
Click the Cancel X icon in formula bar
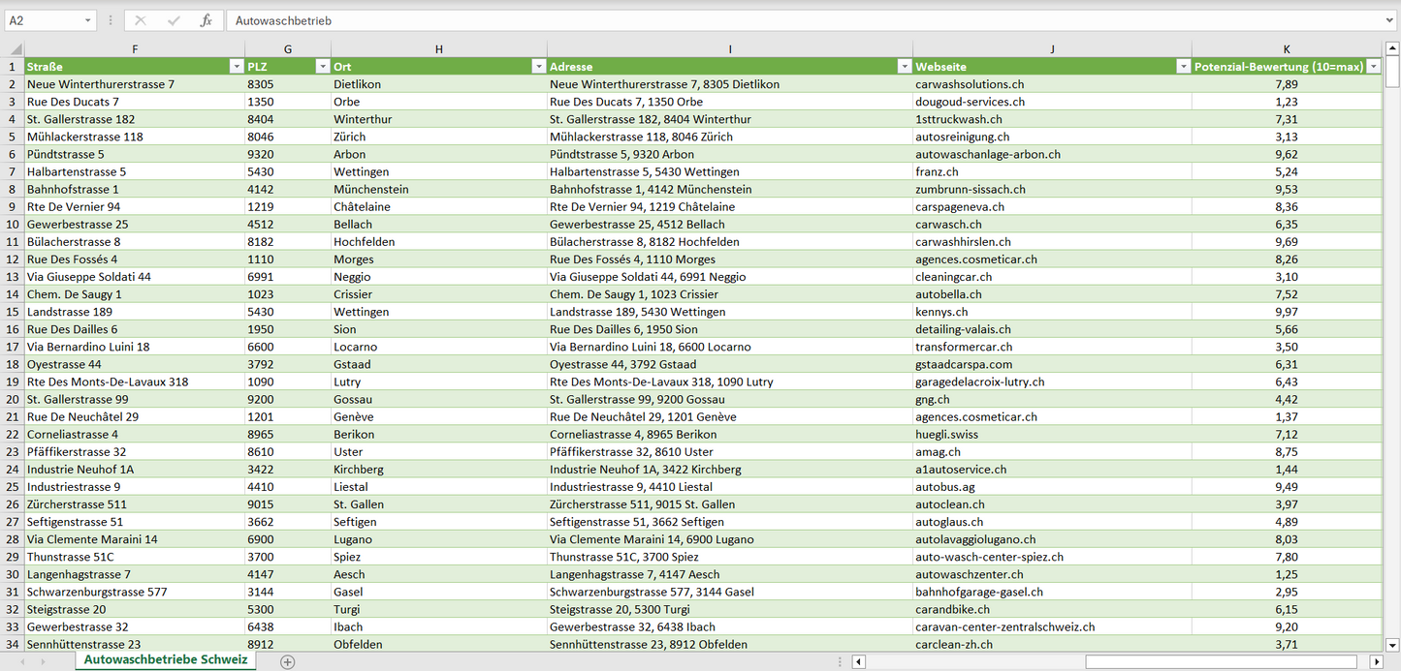pyautogui.click(x=141, y=20)
